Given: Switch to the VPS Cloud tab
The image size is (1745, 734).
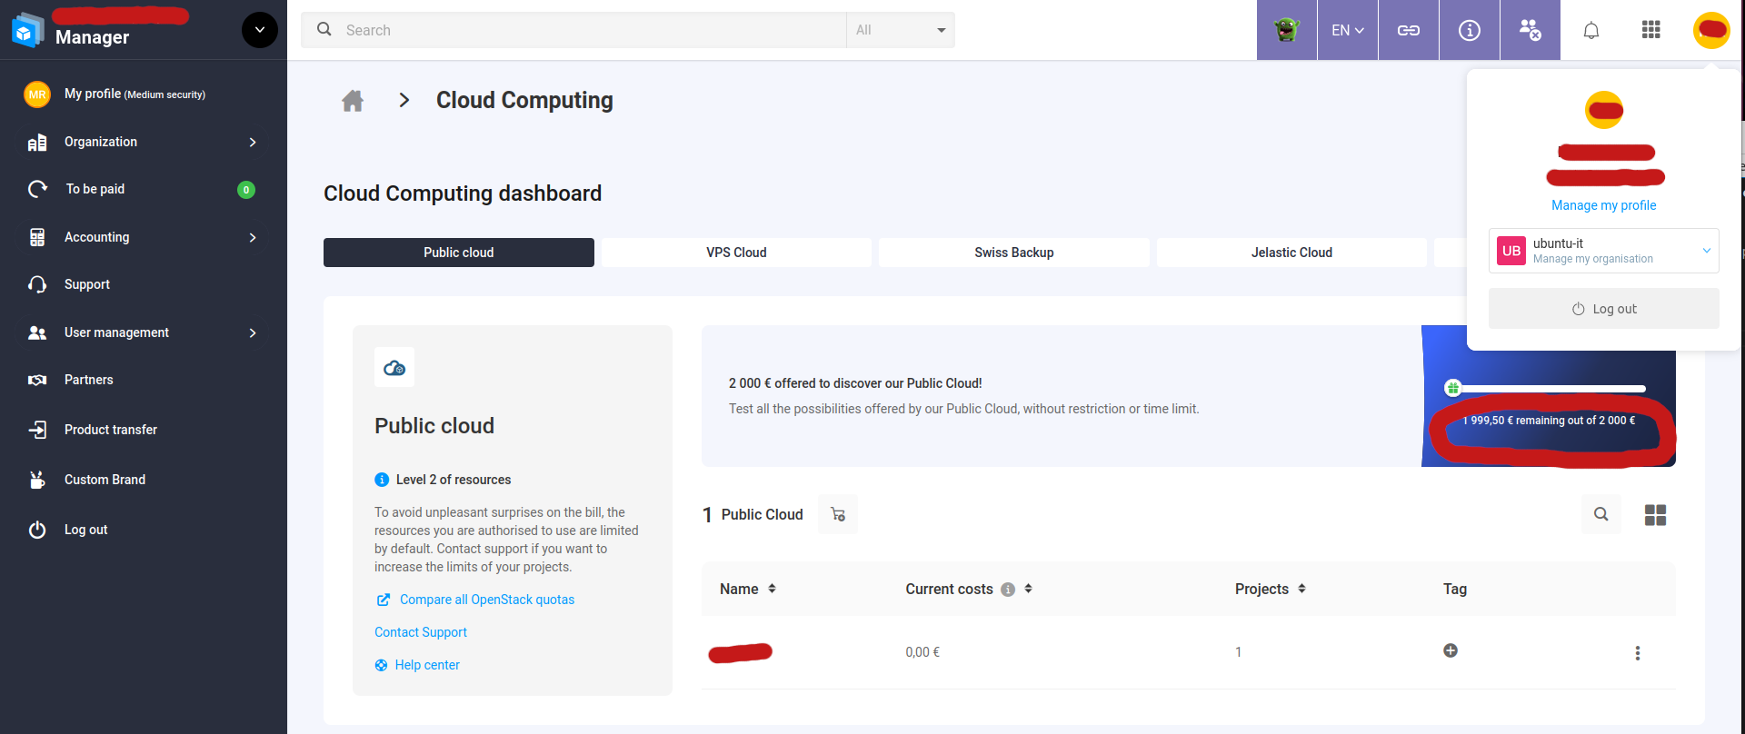Looking at the screenshot, I should point(736,253).
